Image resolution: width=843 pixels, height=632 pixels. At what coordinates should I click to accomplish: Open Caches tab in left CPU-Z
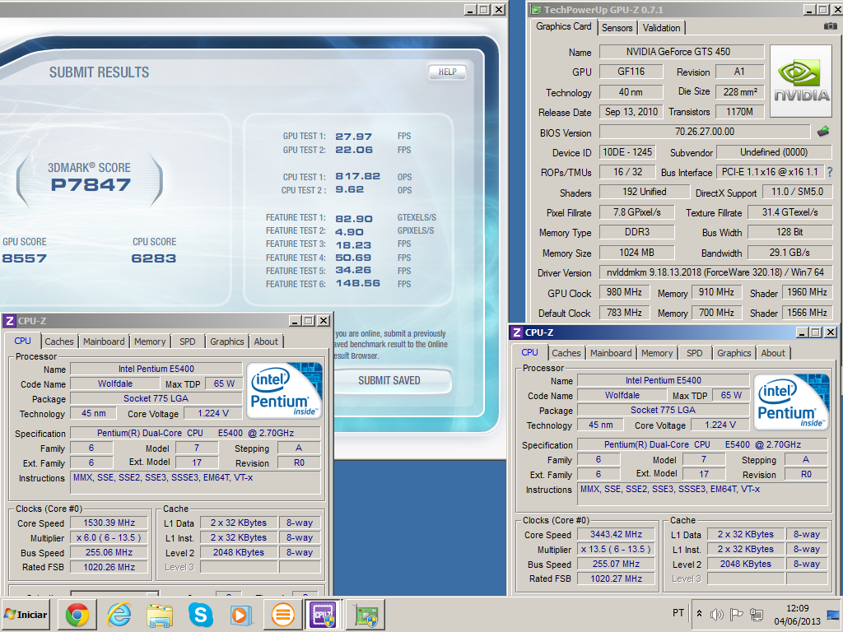[x=59, y=342]
